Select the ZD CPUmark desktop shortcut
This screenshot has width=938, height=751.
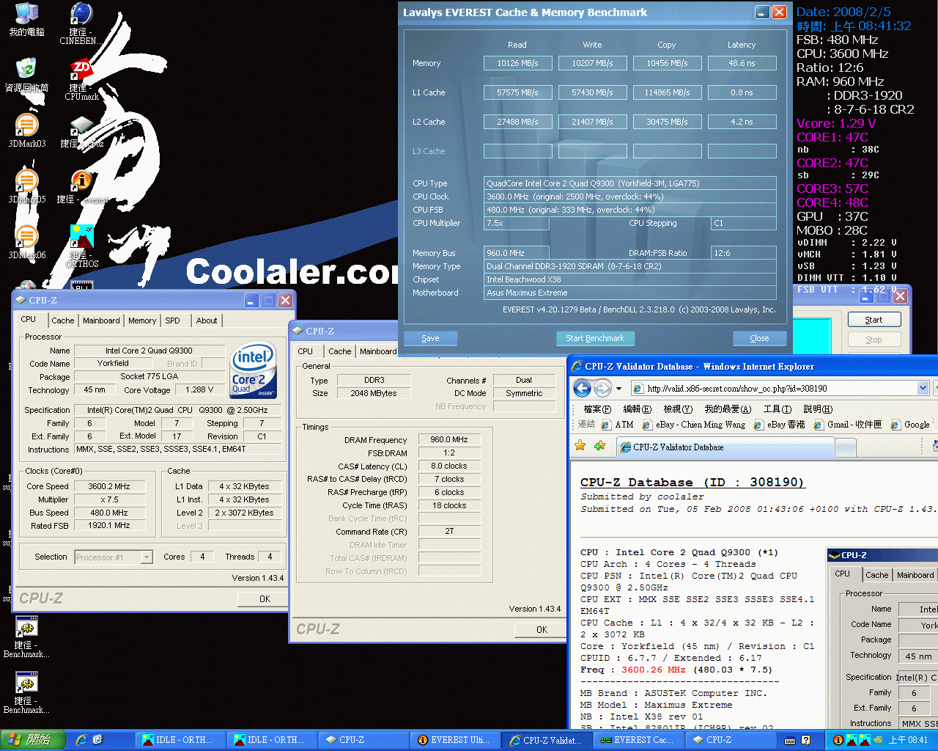(x=81, y=79)
